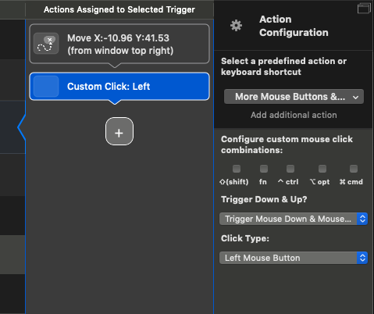Image resolution: width=374 pixels, height=314 pixels.
Task: Enable the shift modifier checkbox
Action: [237, 169]
